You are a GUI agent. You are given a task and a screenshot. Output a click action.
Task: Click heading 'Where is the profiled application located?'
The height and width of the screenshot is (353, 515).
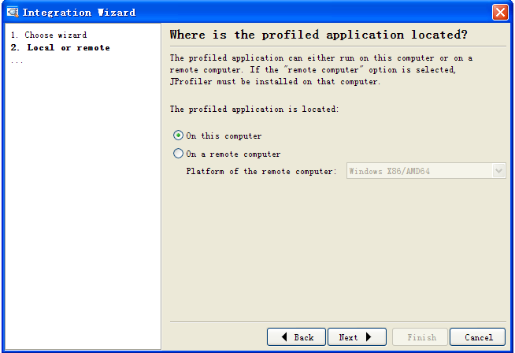tap(318, 35)
